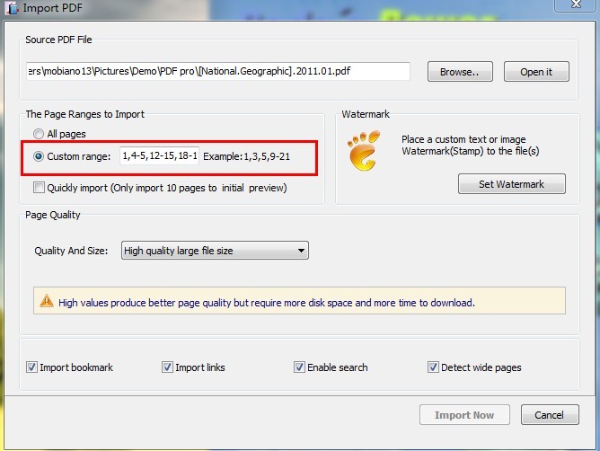Focus the Source PDF File path field
This screenshot has height=451, width=600.
click(x=217, y=72)
